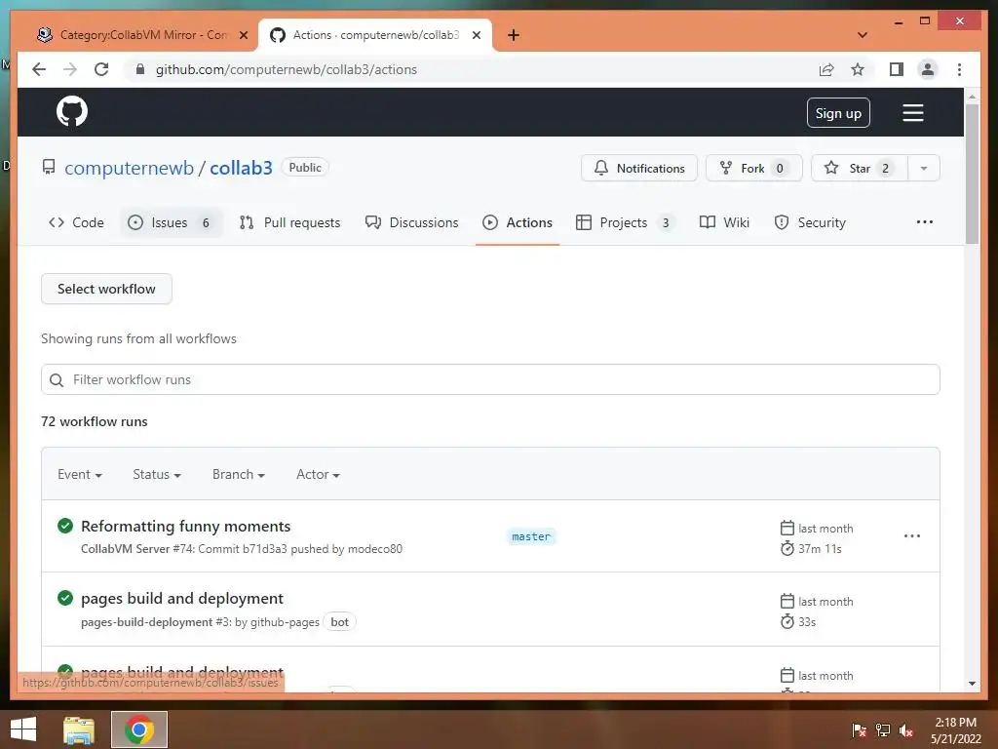Click the muted volume tray icon
This screenshot has width=998, height=749.
coord(906,730)
